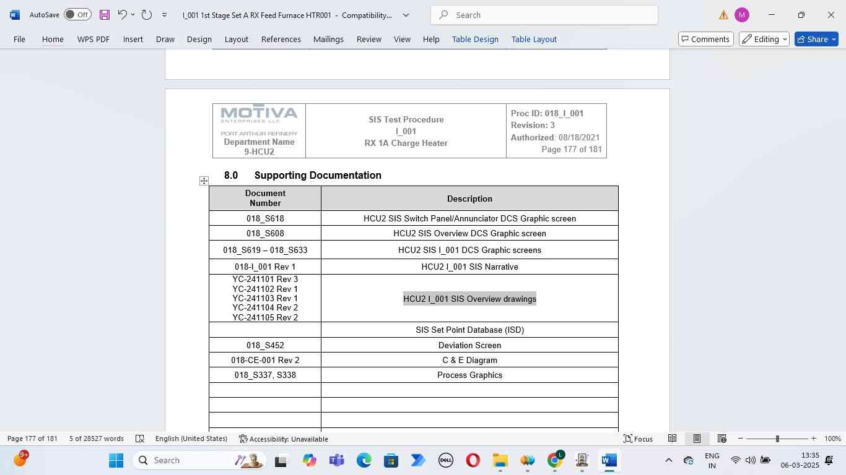Click the Share button
This screenshot has height=475, width=846.
click(x=816, y=39)
